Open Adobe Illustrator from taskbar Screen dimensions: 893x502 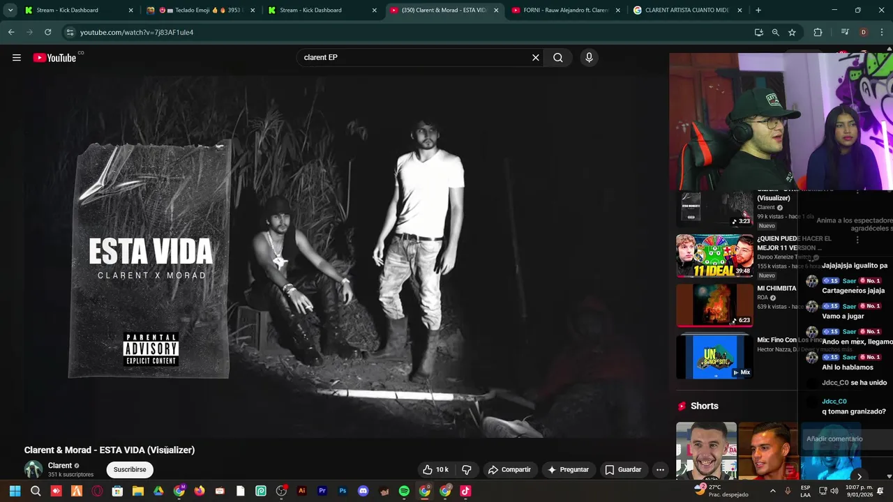point(302,491)
